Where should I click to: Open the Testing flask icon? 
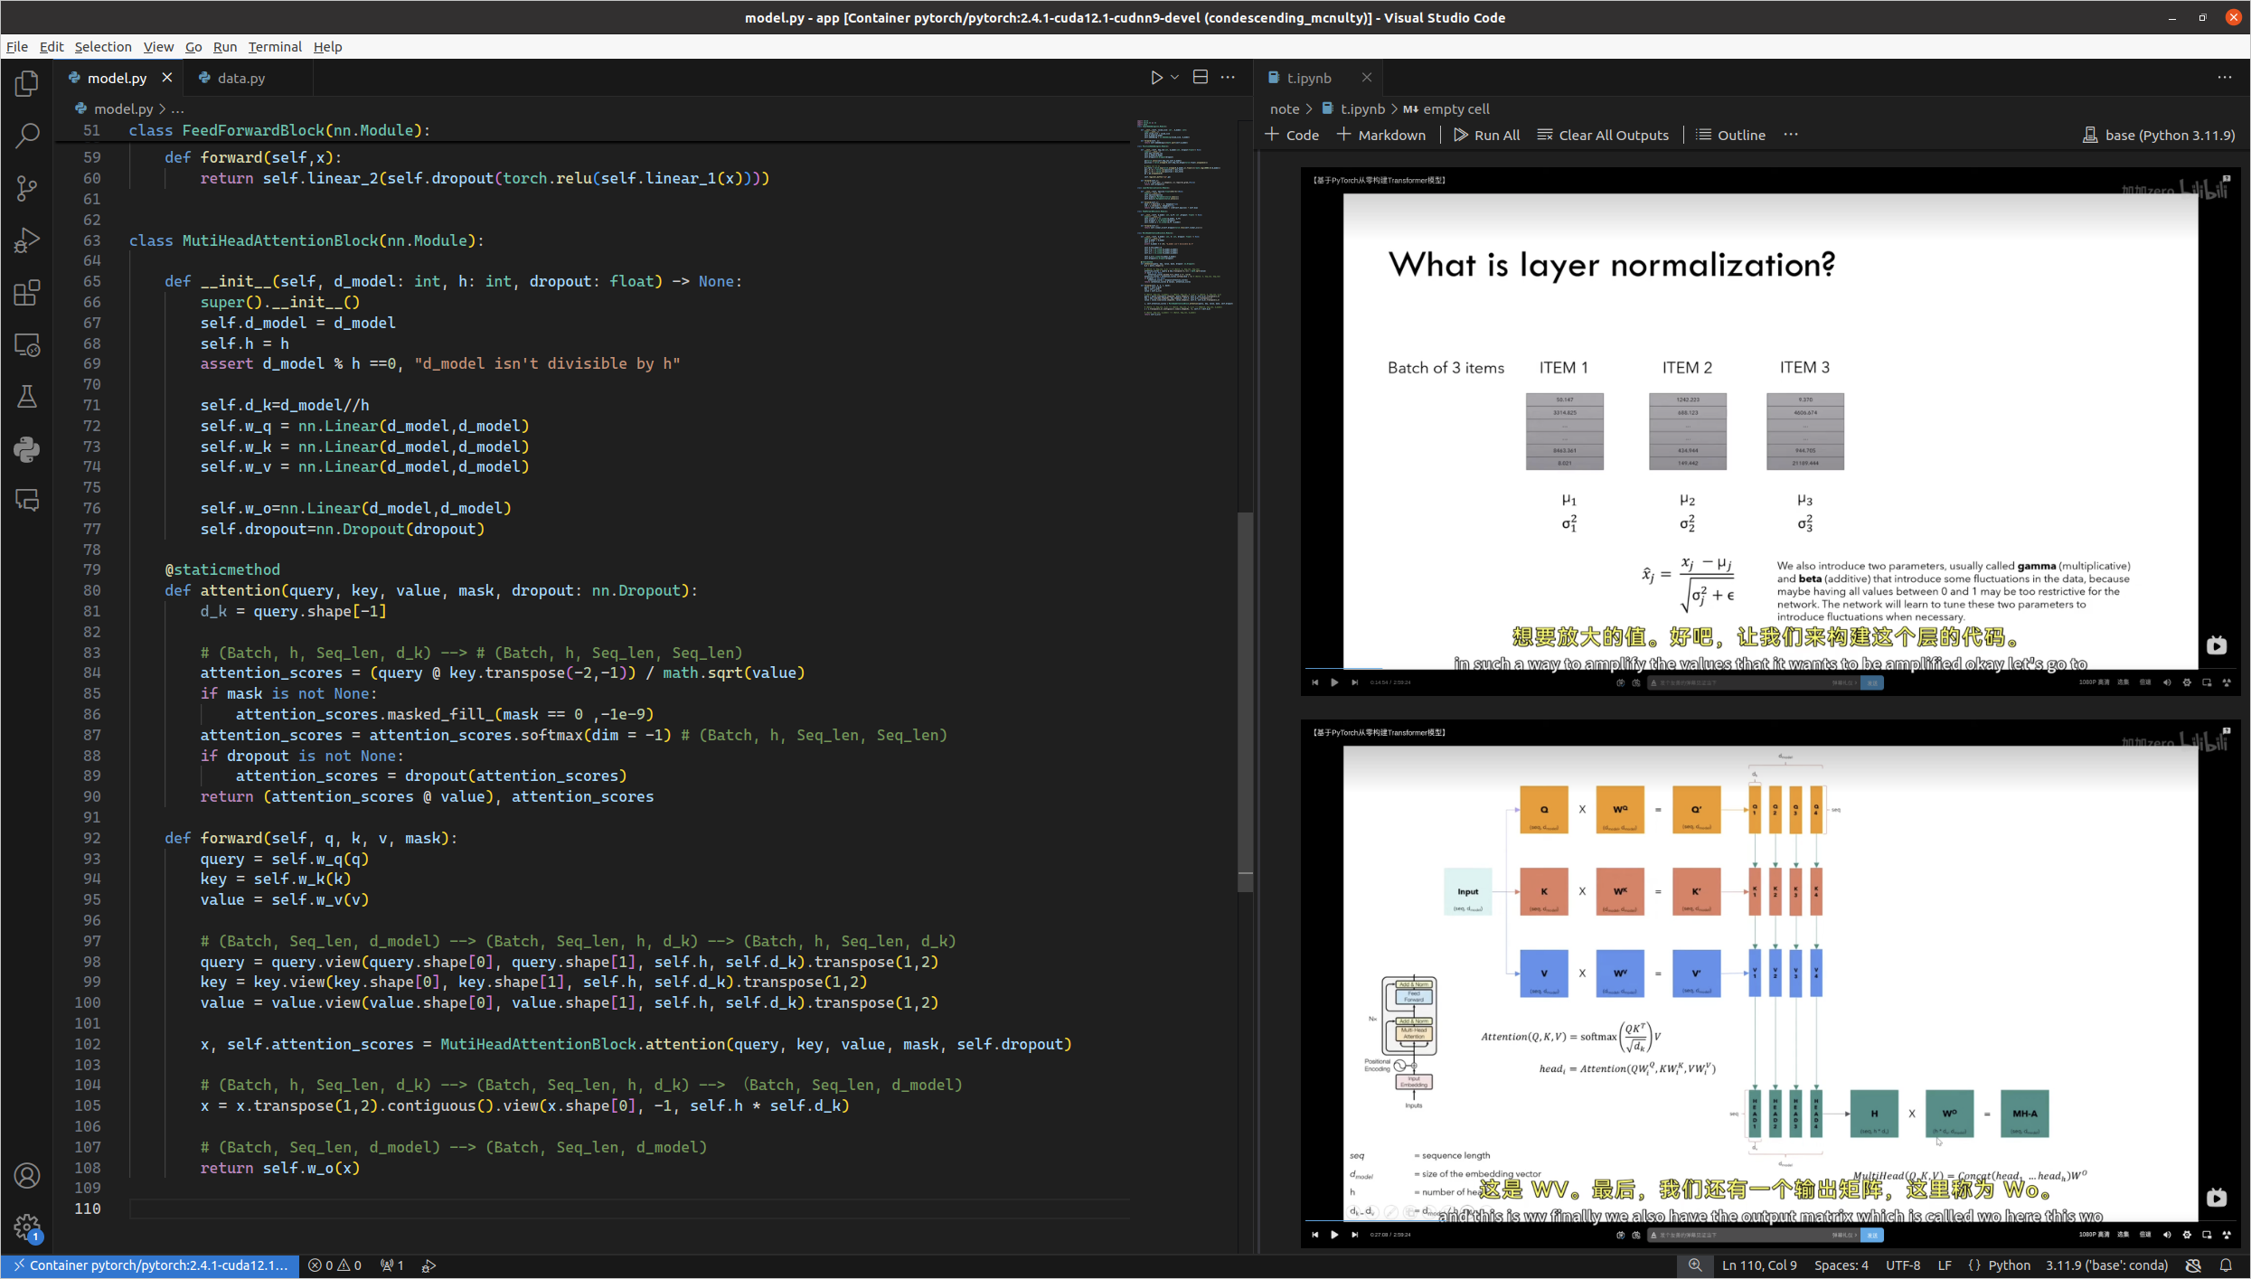click(27, 397)
